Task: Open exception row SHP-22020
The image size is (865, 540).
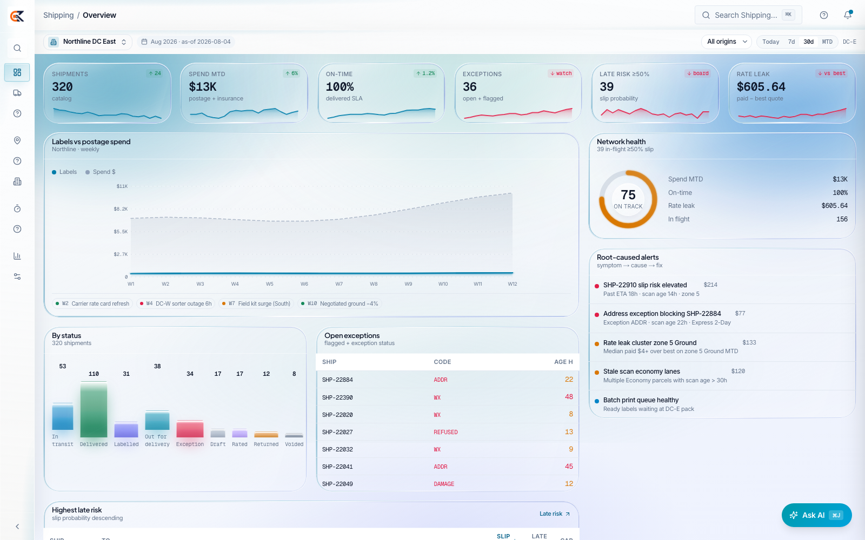Action: [448, 414]
